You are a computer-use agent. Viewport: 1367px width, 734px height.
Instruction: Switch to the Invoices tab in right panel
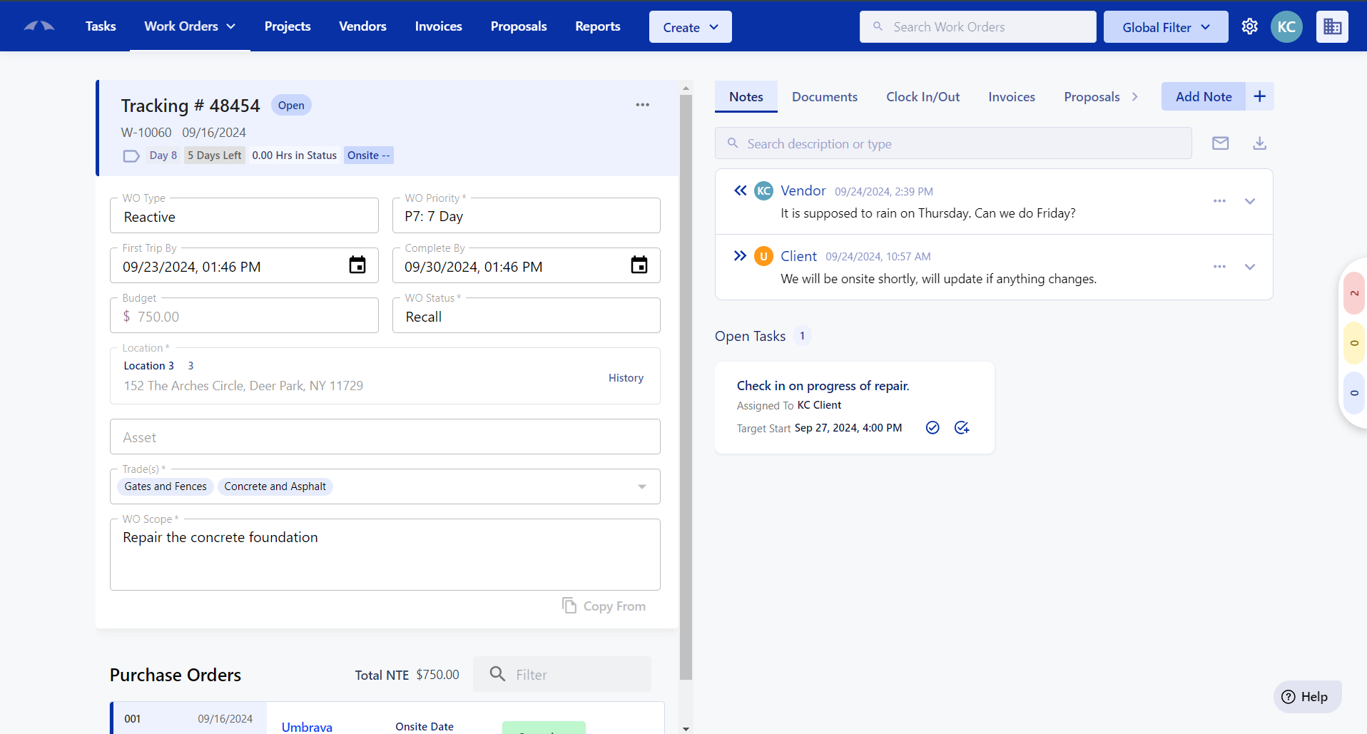(x=1012, y=97)
